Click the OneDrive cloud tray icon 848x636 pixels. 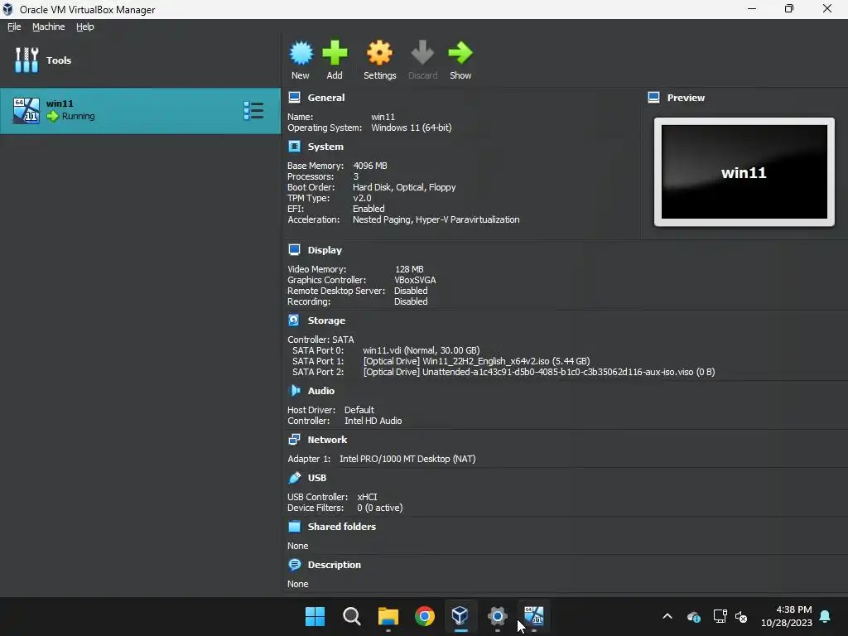(694, 616)
